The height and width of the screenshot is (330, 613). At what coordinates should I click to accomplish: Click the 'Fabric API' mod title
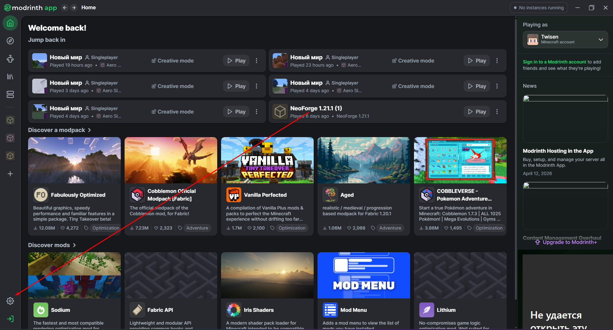pos(160,310)
